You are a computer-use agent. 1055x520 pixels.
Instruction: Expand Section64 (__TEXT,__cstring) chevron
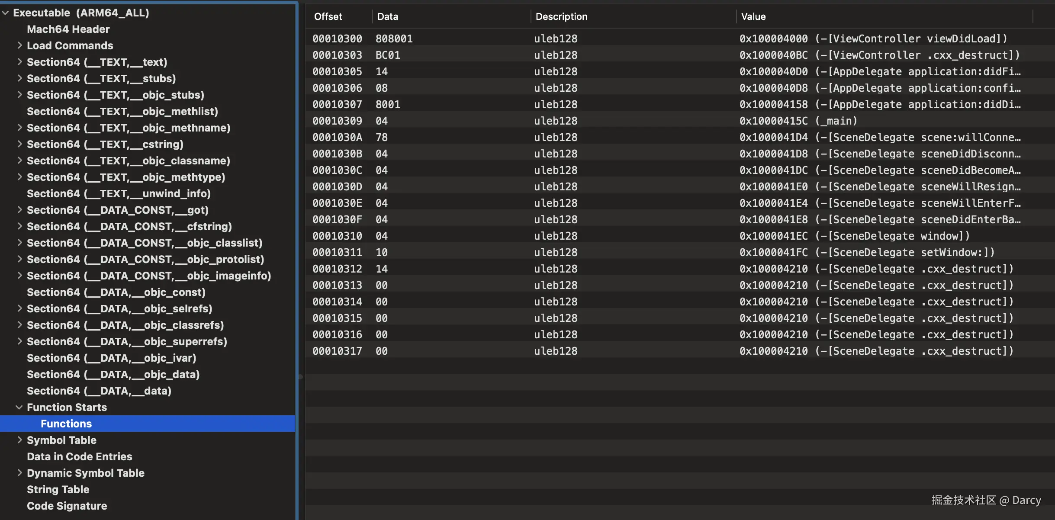(19, 144)
